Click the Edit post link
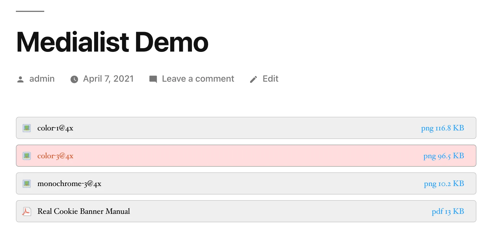This screenshot has width=494, height=241. pos(271,79)
